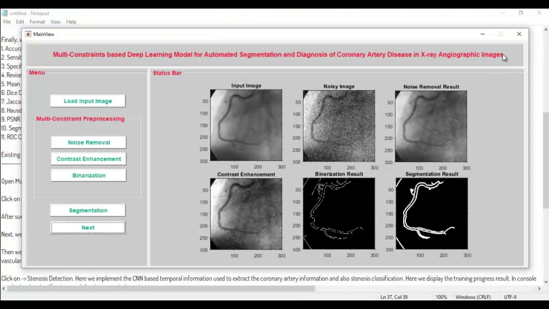Image resolution: width=549 pixels, height=309 pixels.
Task: Click the Notepad icon in title bar
Action: [x=5, y=13]
